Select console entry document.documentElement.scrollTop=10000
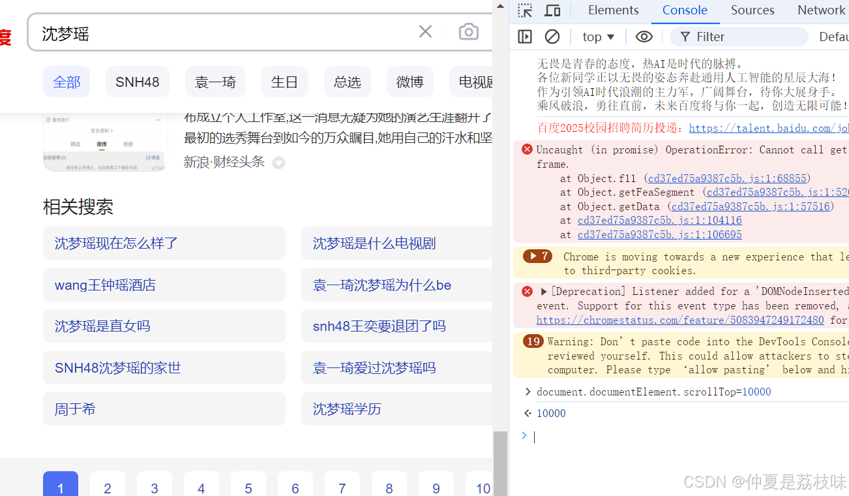Screen dimensions: 849x496 pos(653,392)
